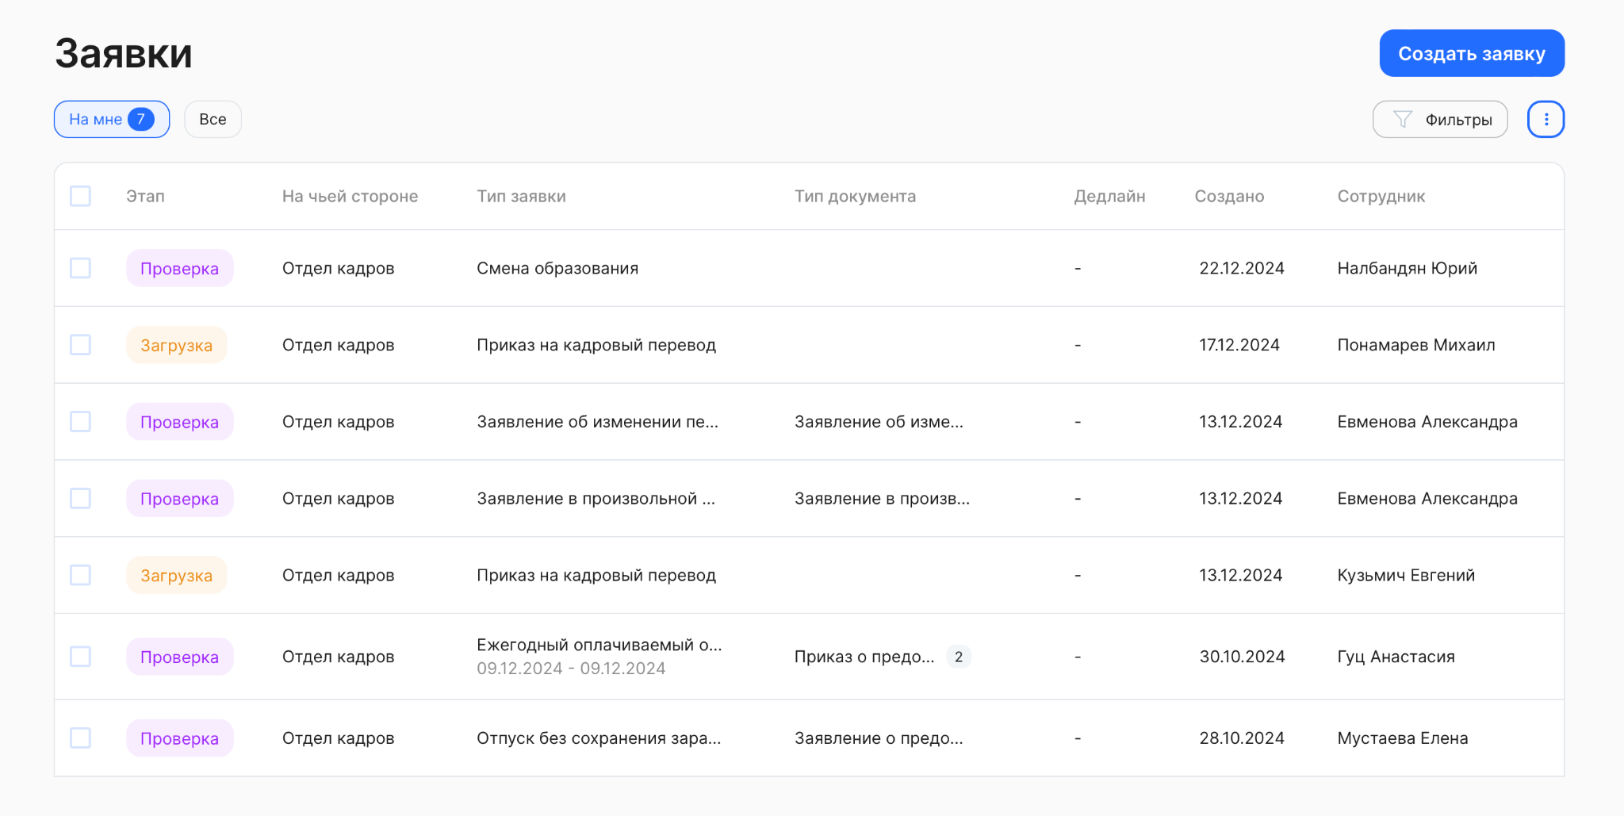1624x816 pixels.
Task: Tick the checkbox for the Гуц Анастасия row
Action: pyautogui.click(x=80, y=657)
